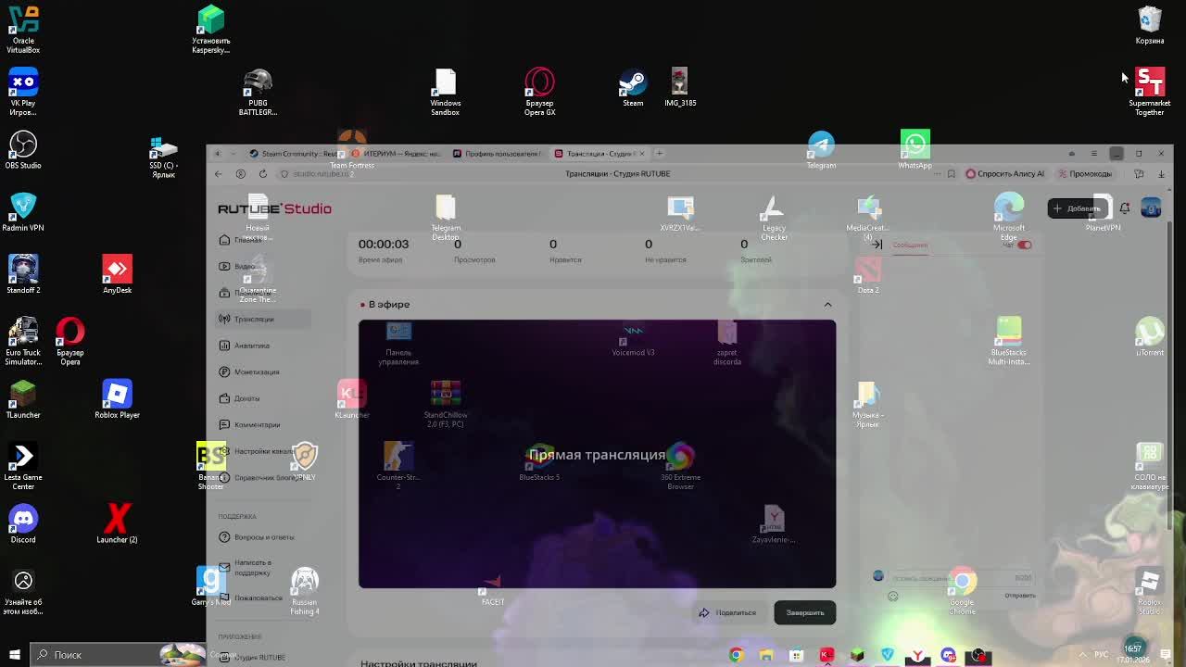Open Lesta Game Center shortcut
Image resolution: width=1186 pixels, height=667 pixels.
point(23,466)
